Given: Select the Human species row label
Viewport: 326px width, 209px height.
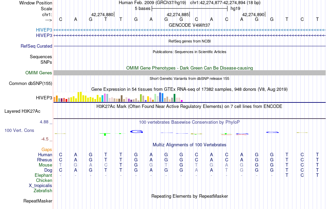Looking at the screenshot, I should click(45, 155).
